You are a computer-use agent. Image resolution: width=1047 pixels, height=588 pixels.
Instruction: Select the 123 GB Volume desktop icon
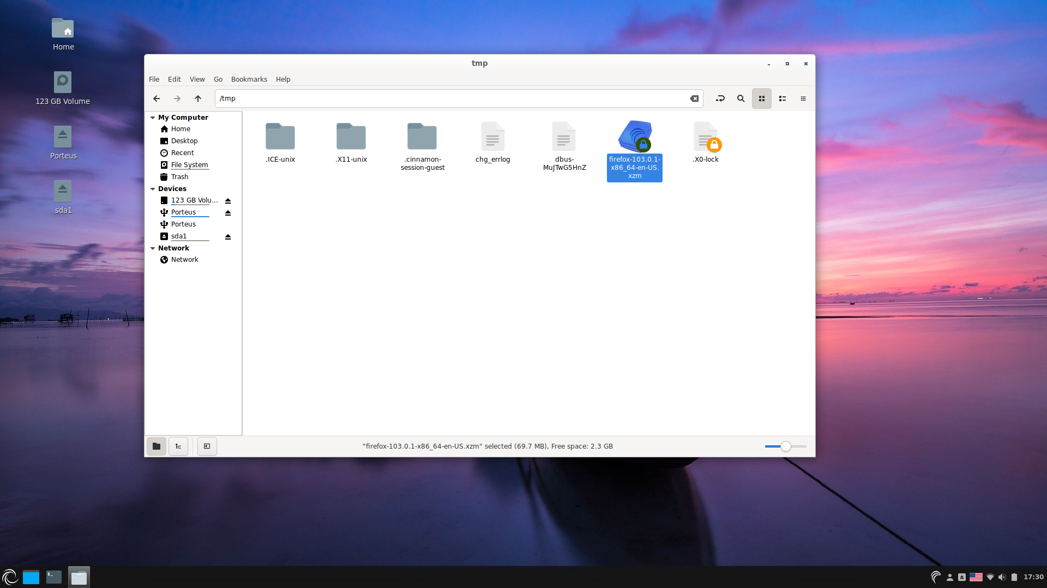pos(63,88)
